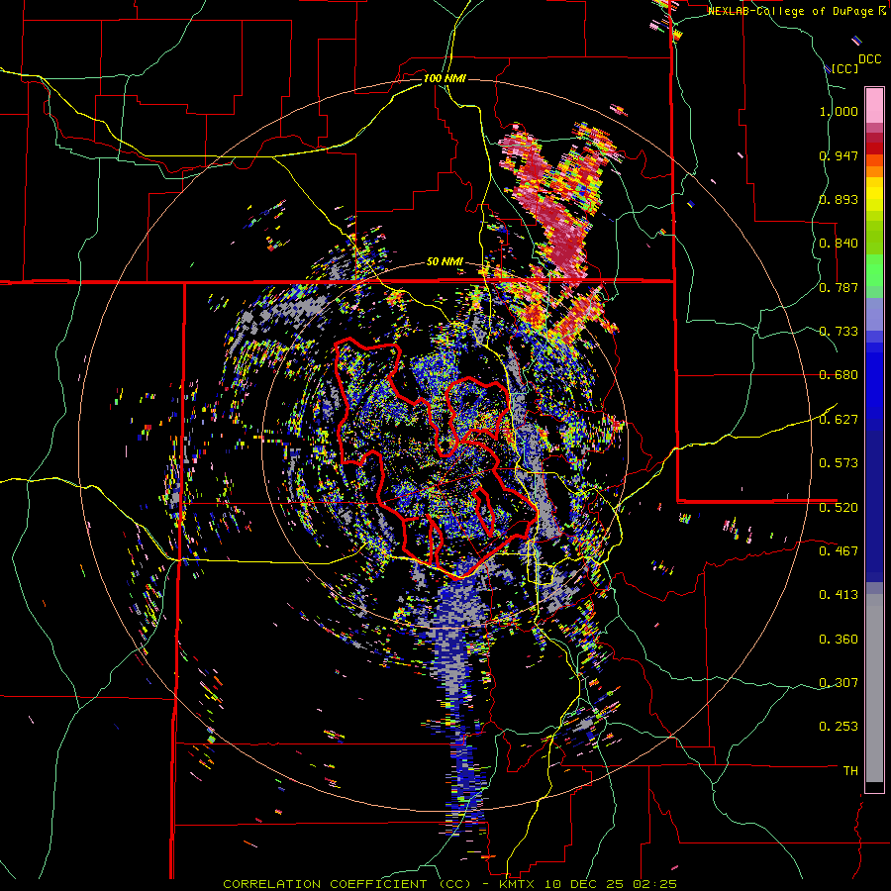Click the 50 NMI range ring label
Viewport: 891px width, 891px height.
click(x=445, y=262)
